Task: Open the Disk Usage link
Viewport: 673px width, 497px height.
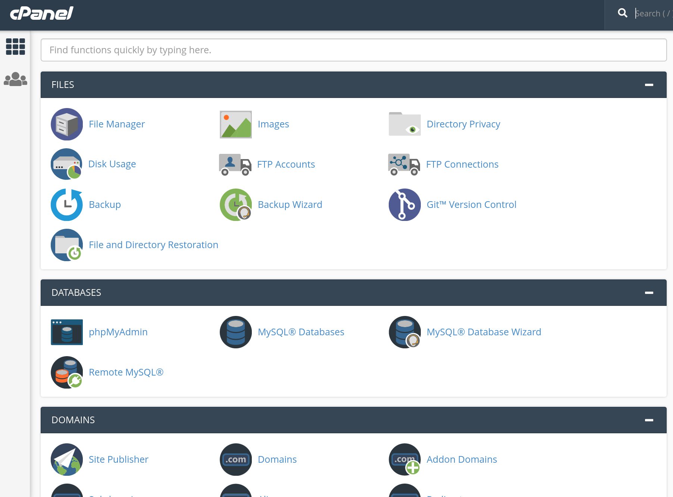Action: 112,164
